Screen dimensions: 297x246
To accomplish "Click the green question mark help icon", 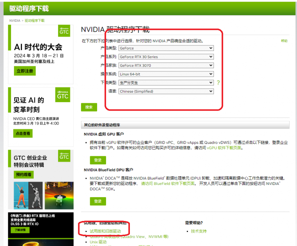I will pos(218,83).
